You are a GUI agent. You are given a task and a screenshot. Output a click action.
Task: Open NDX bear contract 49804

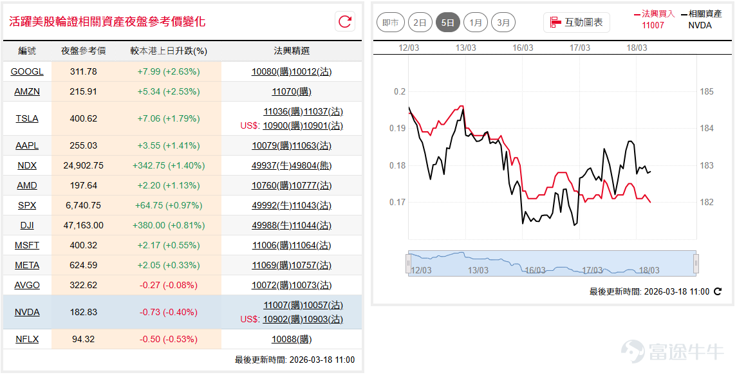(x=312, y=165)
